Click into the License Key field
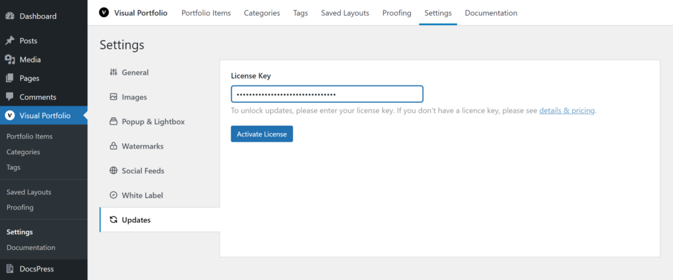Screen dimensions: 673x280 [x=327, y=94]
